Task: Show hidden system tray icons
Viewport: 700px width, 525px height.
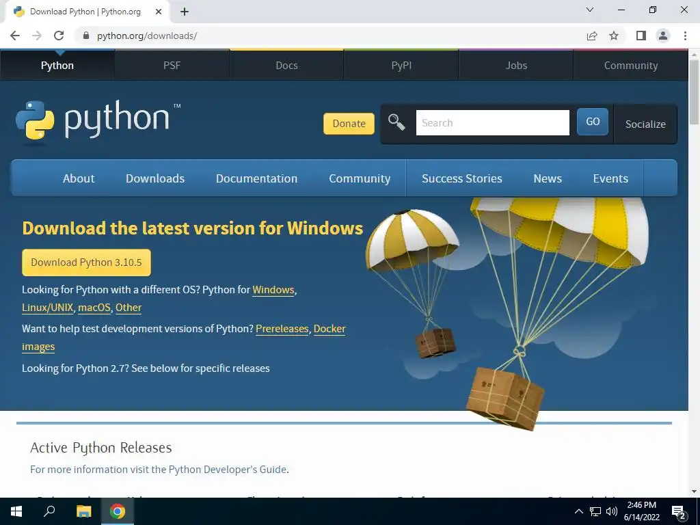Action: tap(578, 511)
